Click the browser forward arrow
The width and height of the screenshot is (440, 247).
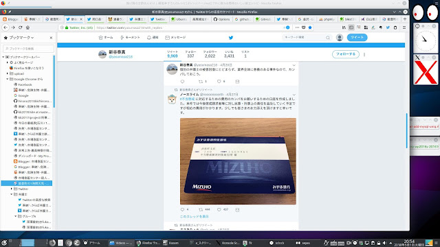13,27
